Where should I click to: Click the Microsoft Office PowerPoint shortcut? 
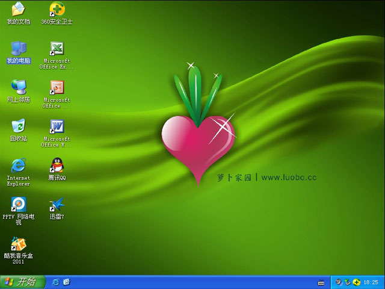coord(57,87)
